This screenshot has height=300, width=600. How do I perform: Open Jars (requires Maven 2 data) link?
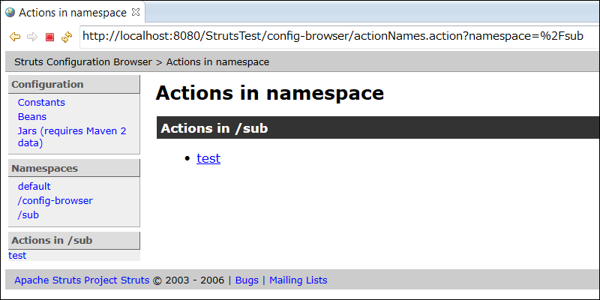72,137
